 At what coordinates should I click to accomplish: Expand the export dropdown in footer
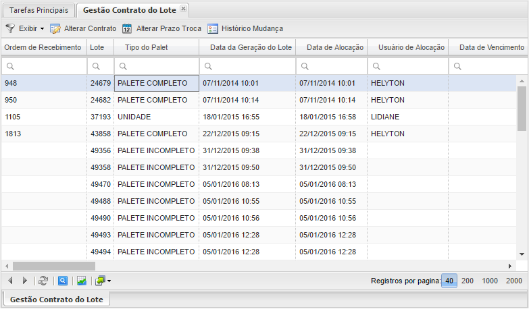(x=102, y=281)
